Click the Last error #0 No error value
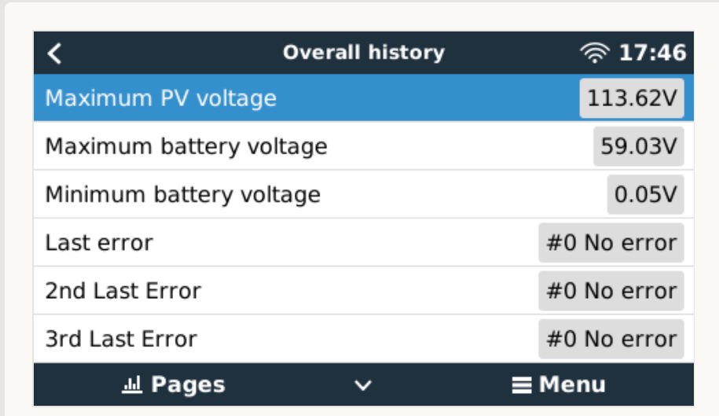 pyautogui.click(x=611, y=243)
